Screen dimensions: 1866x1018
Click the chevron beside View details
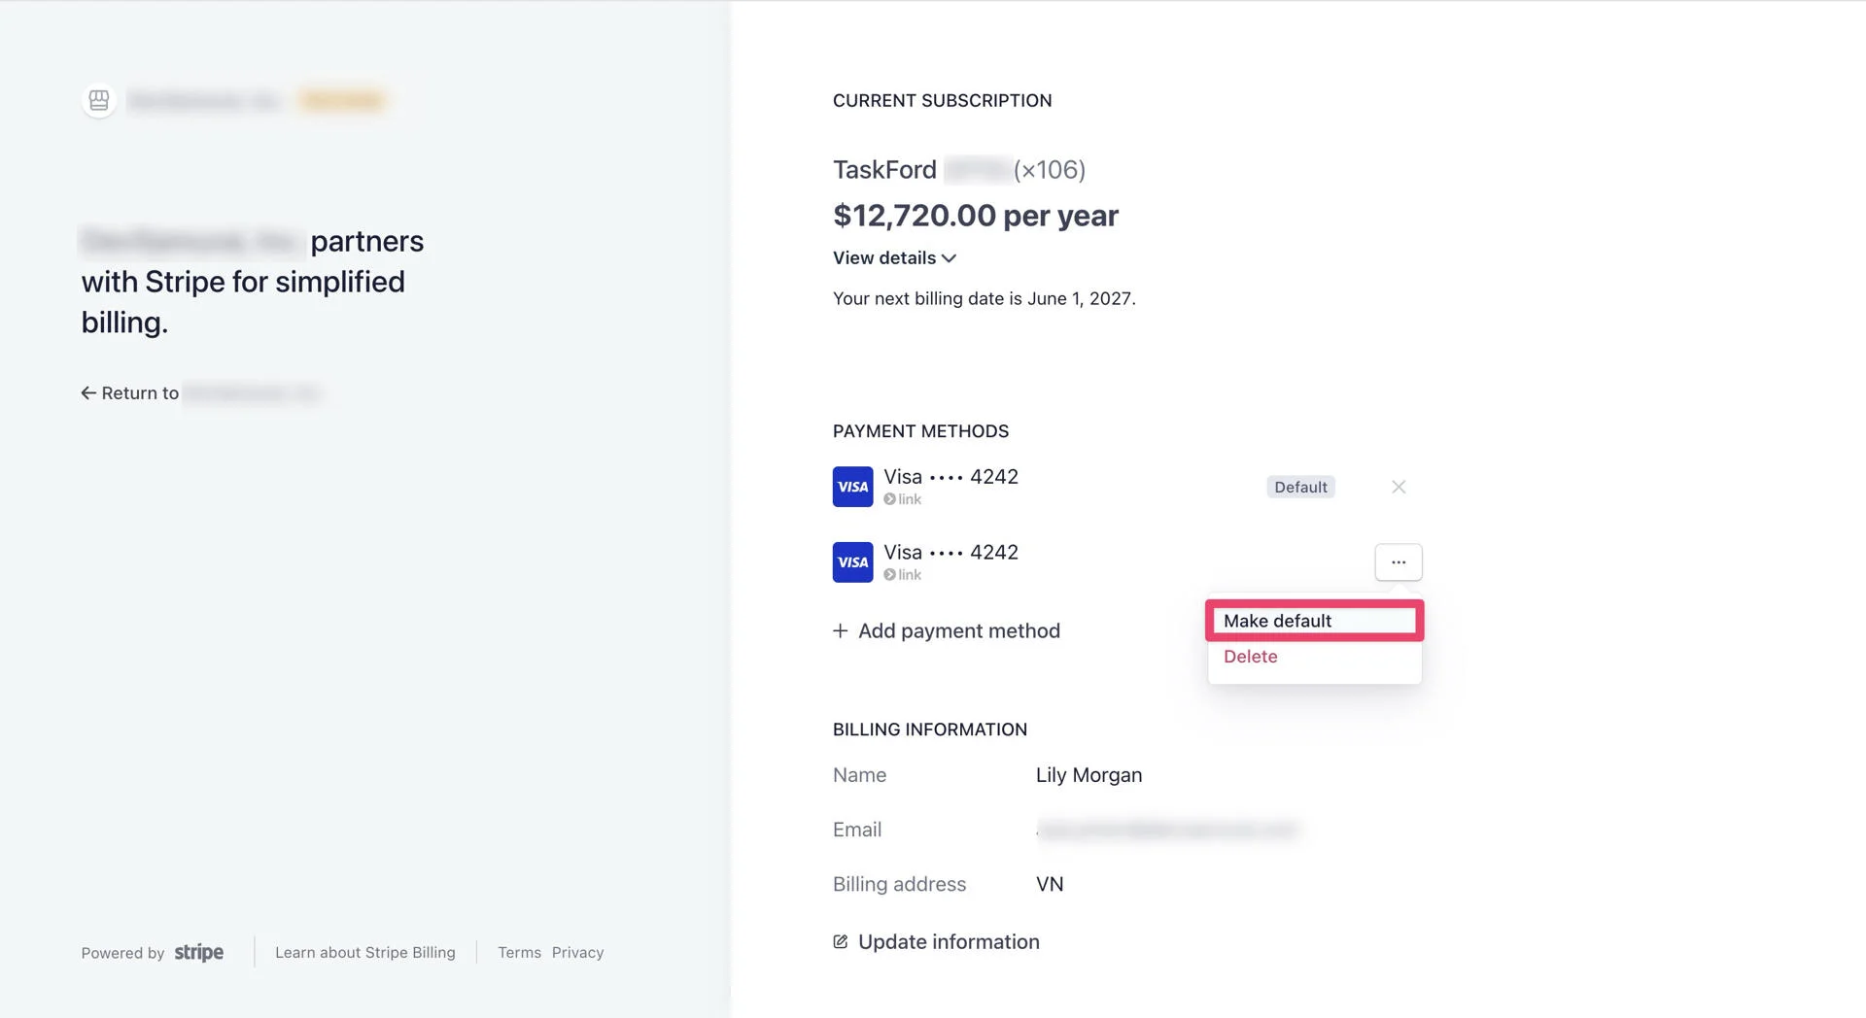coord(949,258)
